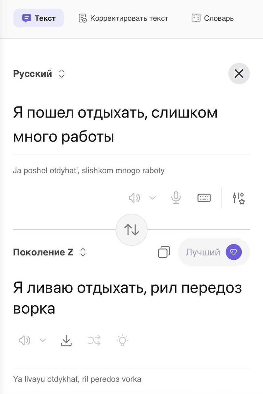Expand voice options next to source speaker icon

152,198
